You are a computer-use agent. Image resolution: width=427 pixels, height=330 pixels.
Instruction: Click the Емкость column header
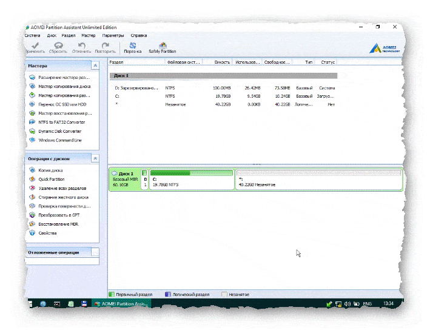(217, 62)
